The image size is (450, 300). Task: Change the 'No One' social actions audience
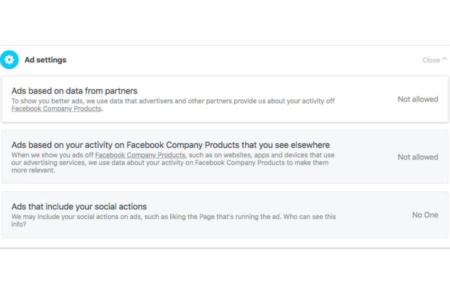[425, 215]
